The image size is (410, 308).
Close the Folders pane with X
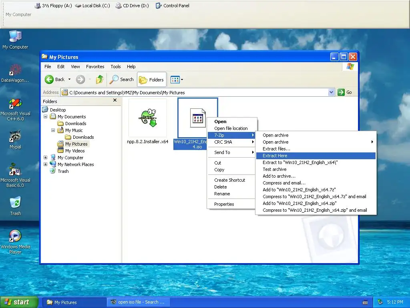(115, 100)
